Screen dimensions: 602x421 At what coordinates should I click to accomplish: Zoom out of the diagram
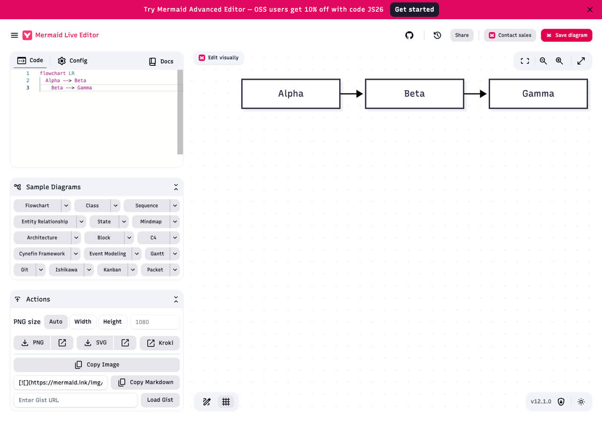click(543, 61)
